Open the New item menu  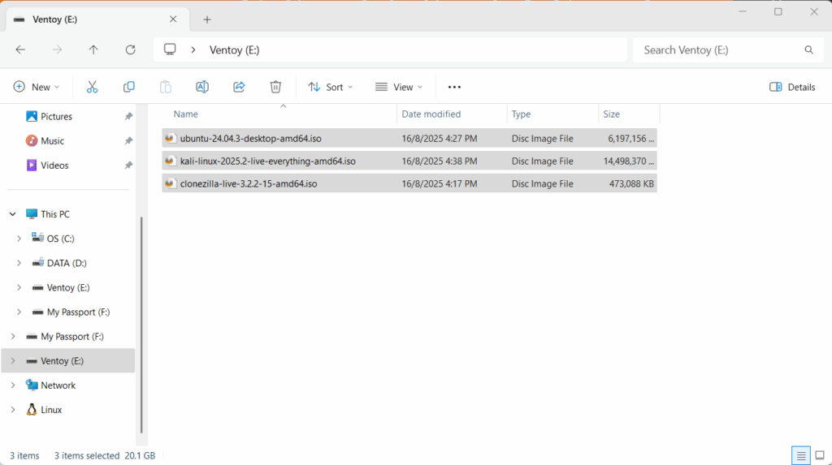[37, 87]
